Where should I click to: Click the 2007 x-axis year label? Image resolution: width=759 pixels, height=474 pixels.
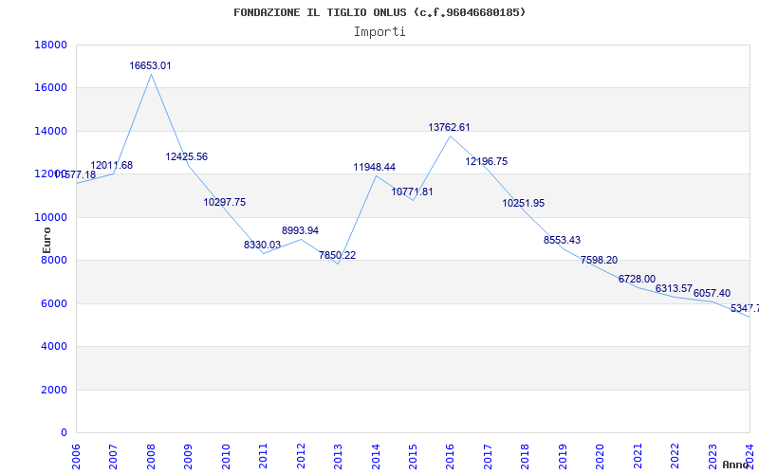(x=113, y=456)
